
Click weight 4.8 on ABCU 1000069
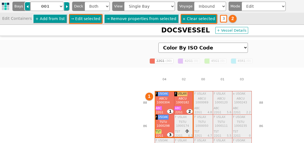pyautogui.click(x=209, y=112)
